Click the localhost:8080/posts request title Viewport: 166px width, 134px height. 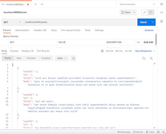(15, 12)
